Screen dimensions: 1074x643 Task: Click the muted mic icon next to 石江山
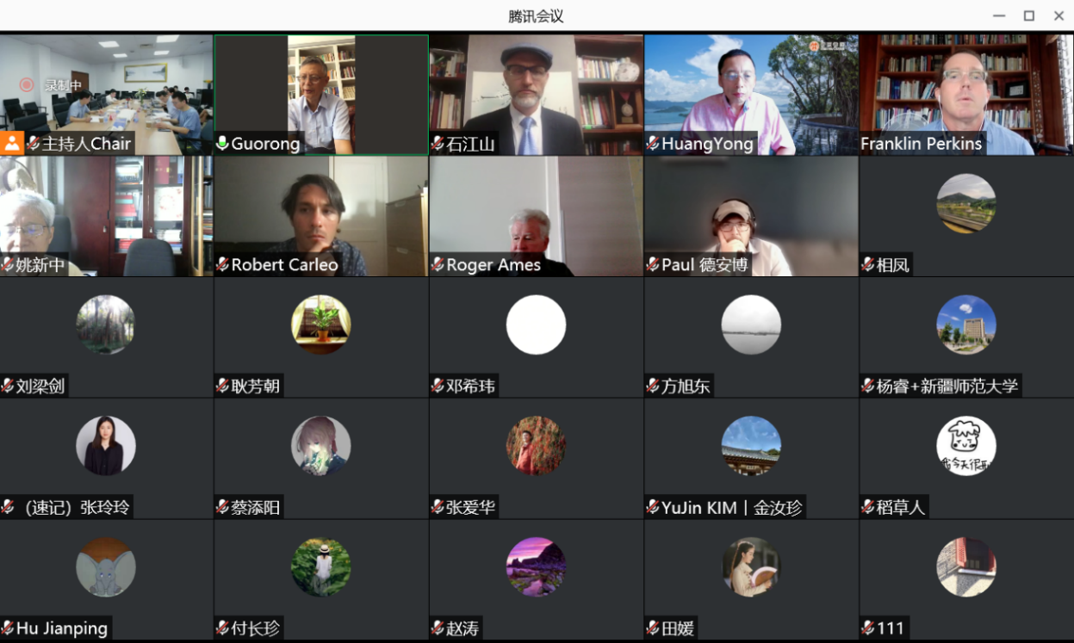438,144
